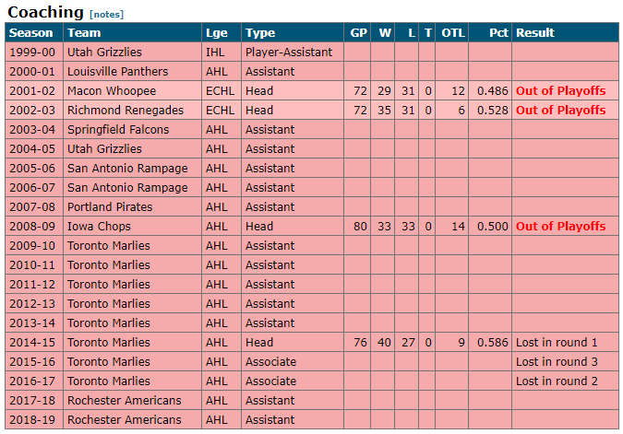The image size is (623, 434).
Task: Click the 2014-15 season cell
Action: coord(32,343)
